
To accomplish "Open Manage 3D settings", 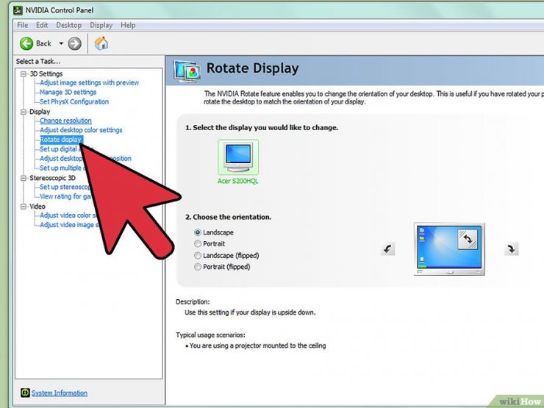I will 68,92.
